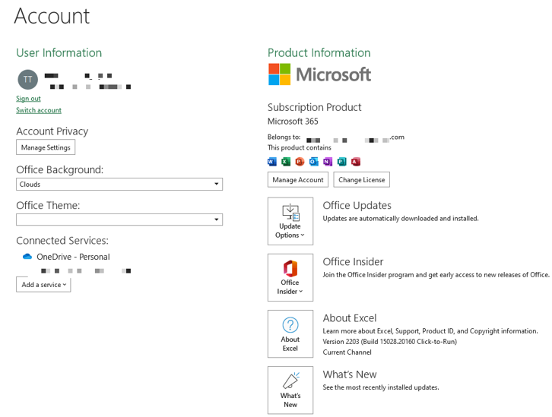Click the Access app icon
This screenshot has height=417, width=552.
pos(356,162)
